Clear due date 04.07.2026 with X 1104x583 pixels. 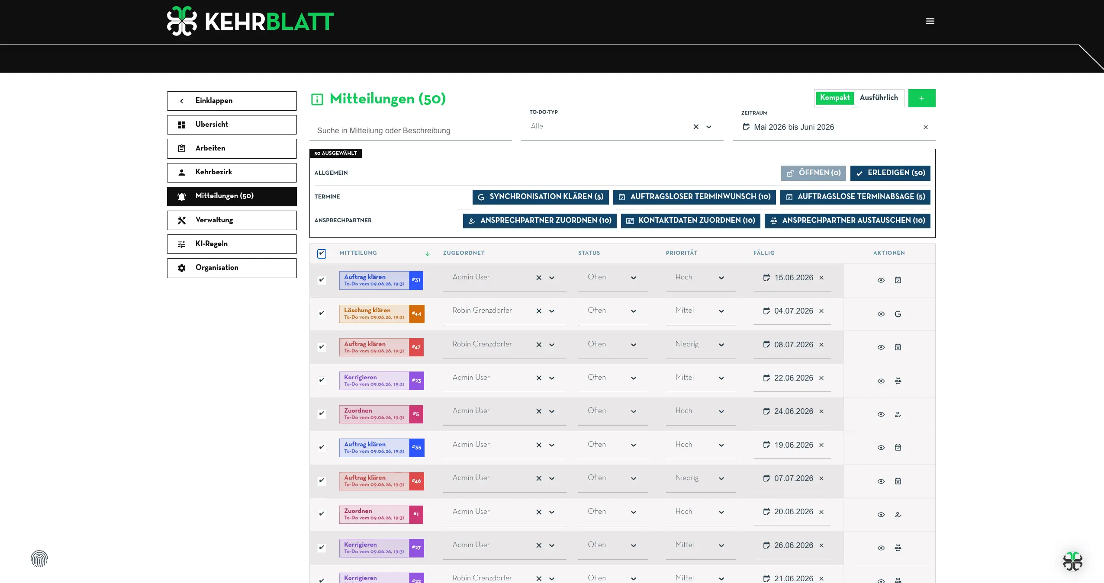tap(821, 311)
